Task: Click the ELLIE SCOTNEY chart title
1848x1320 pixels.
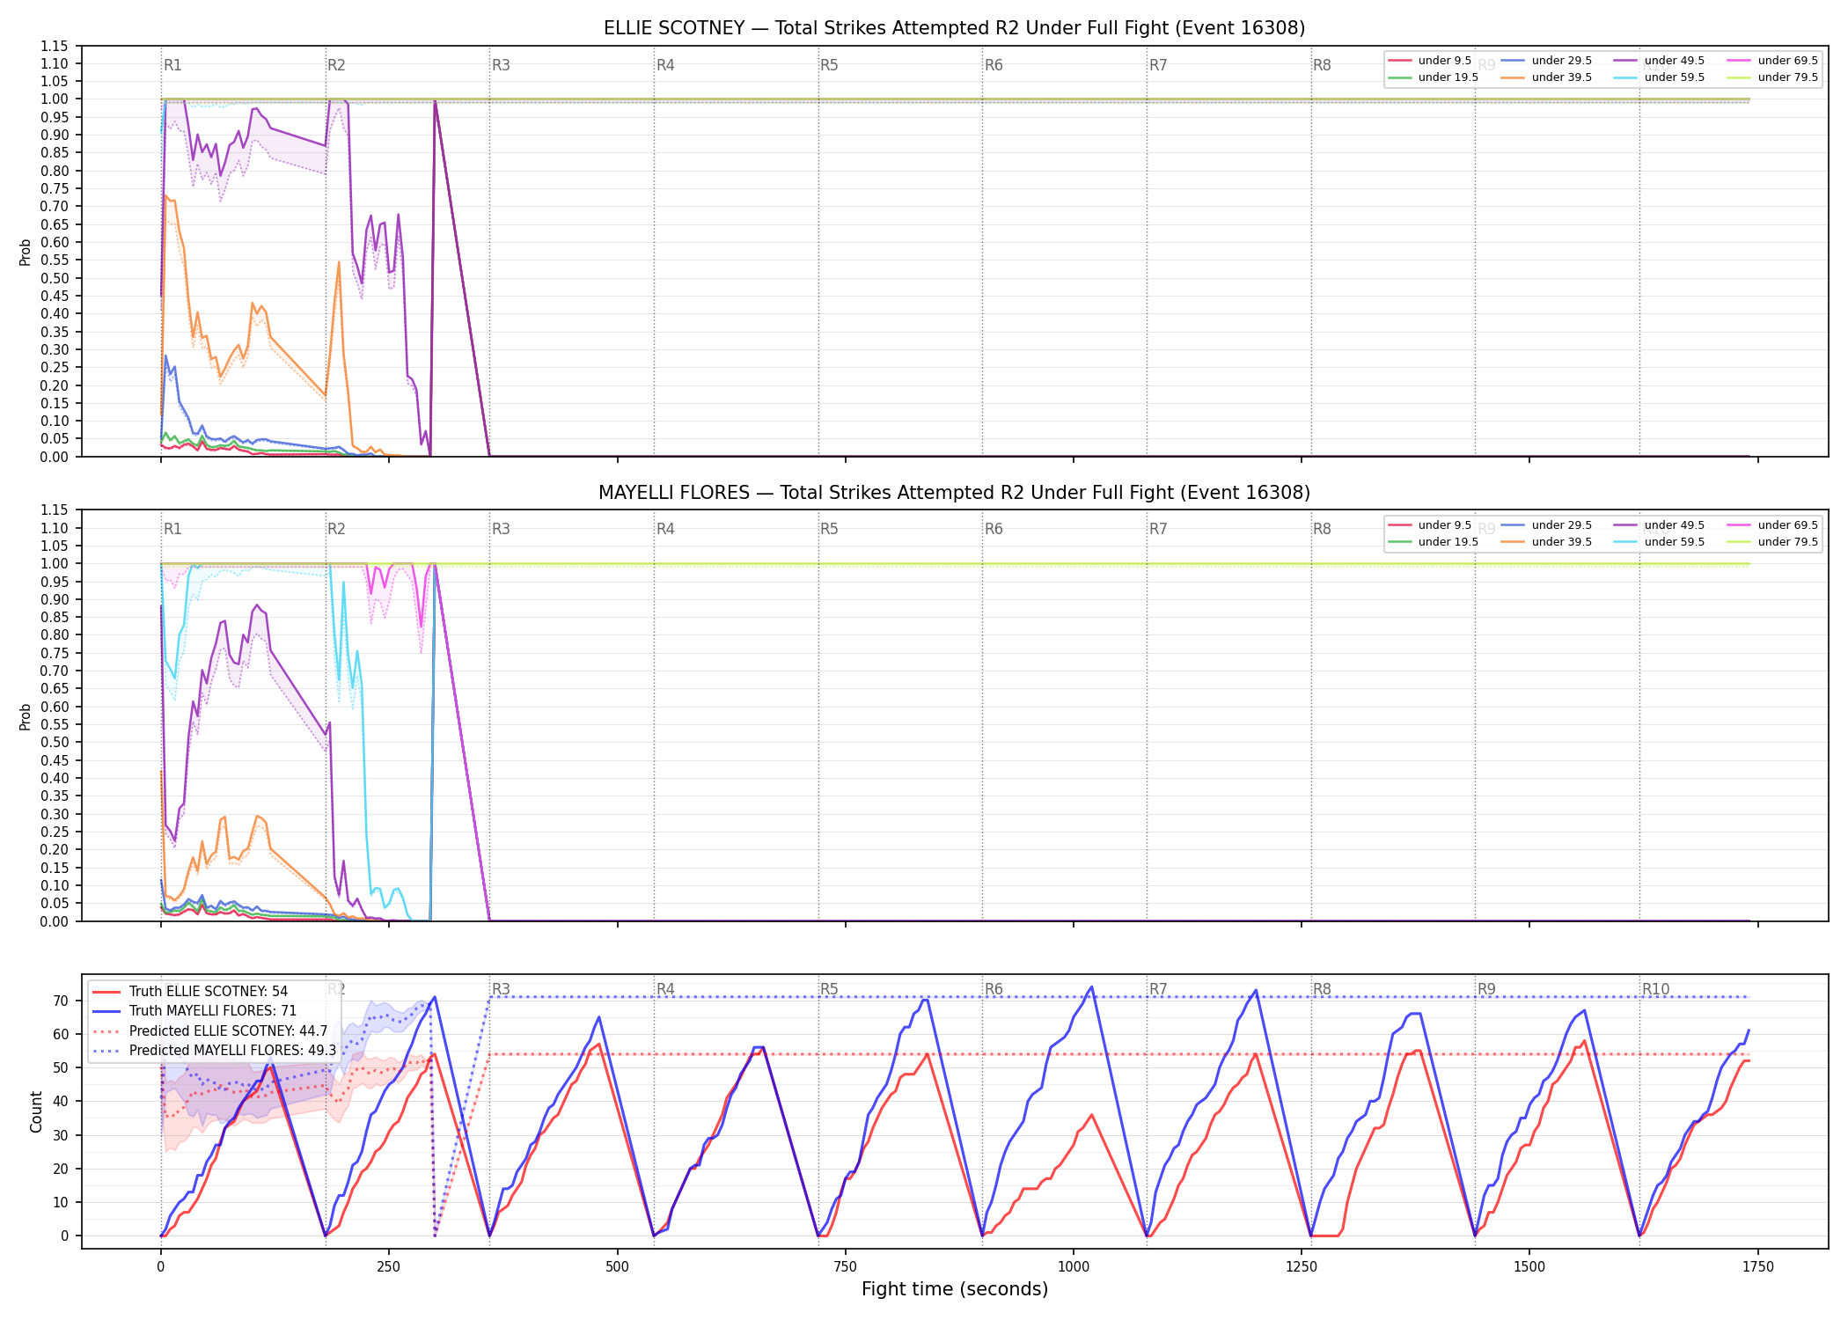Action: click(954, 28)
